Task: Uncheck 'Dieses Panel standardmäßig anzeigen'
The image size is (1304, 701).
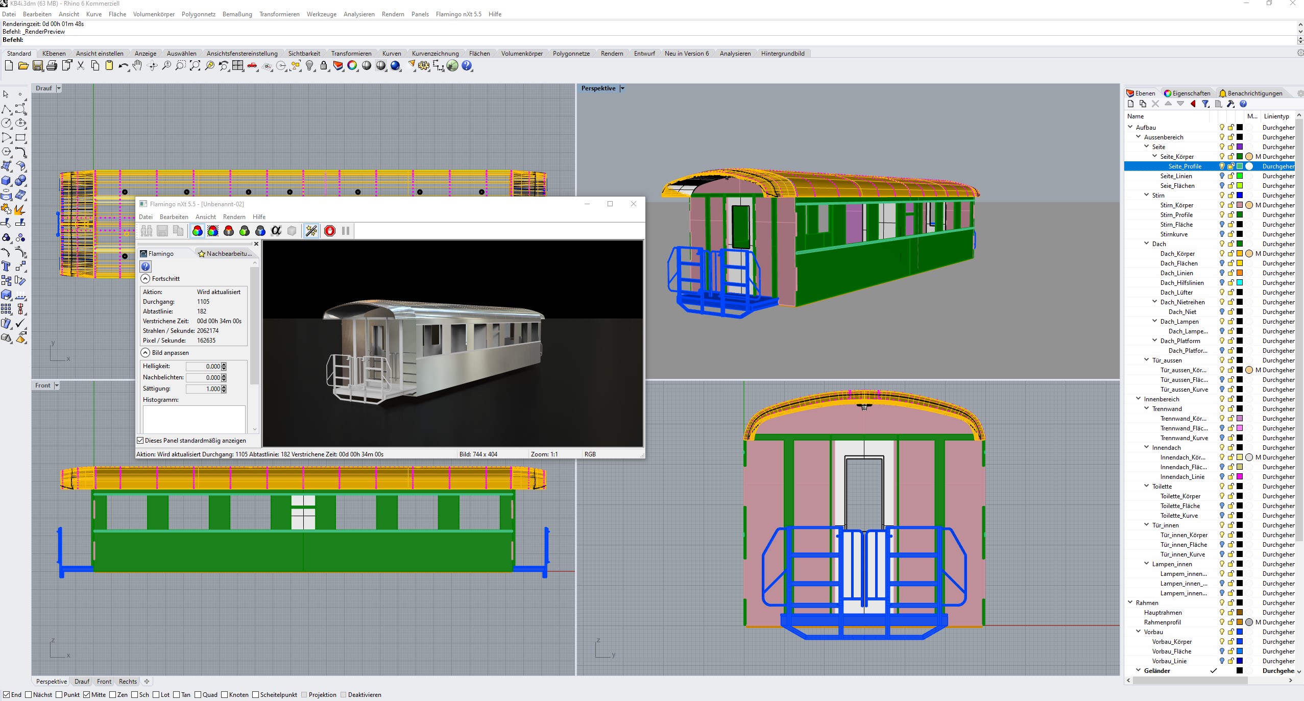Action: (x=140, y=440)
